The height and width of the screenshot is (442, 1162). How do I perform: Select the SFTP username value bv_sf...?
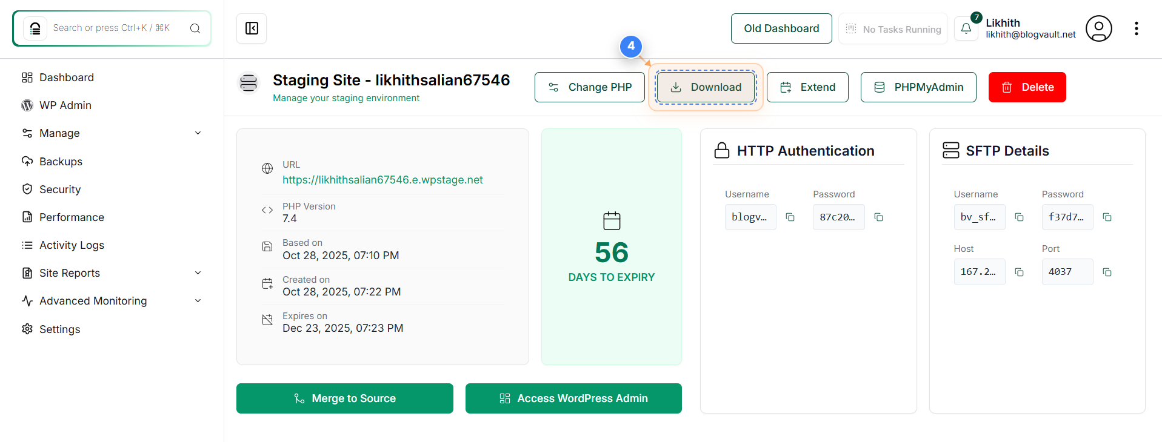980,217
